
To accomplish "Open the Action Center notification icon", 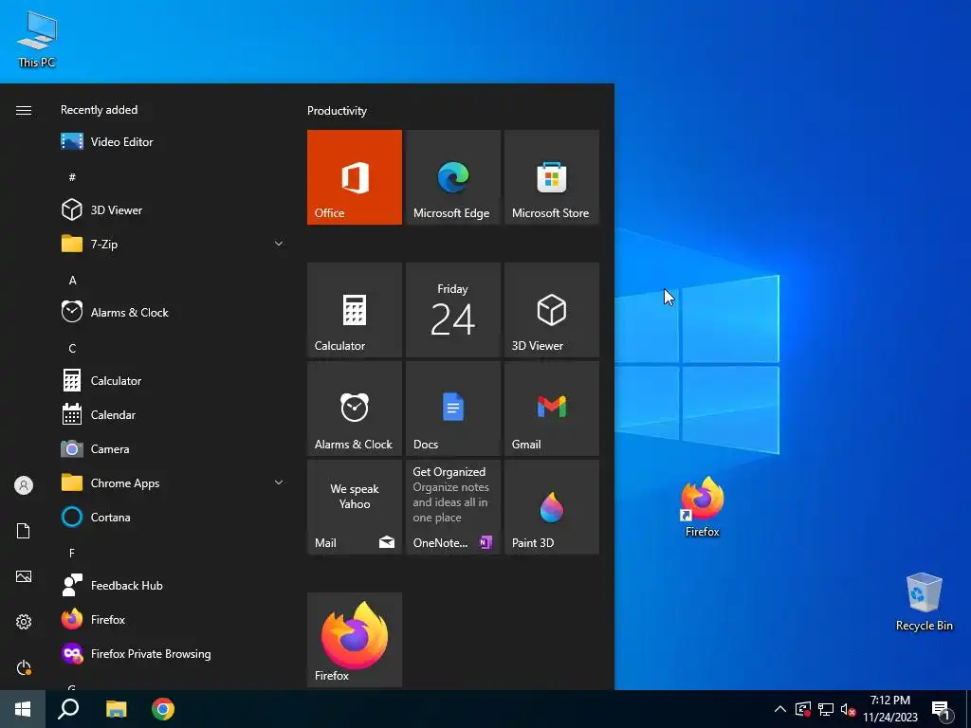I will point(941,709).
